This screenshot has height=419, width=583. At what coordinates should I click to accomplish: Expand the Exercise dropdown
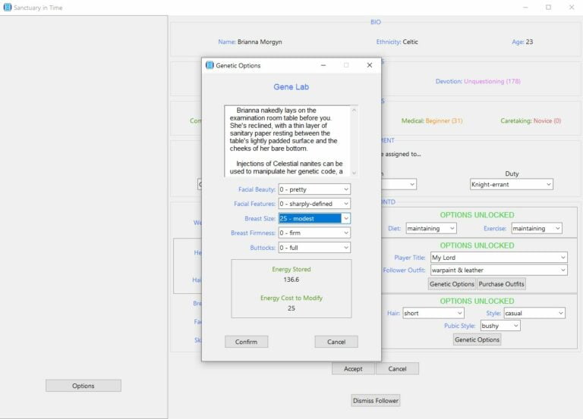click(x=536, y=228)
